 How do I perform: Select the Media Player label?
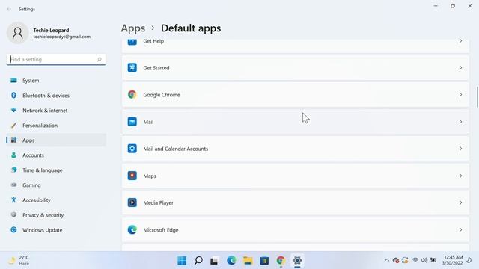click(158, 202)
